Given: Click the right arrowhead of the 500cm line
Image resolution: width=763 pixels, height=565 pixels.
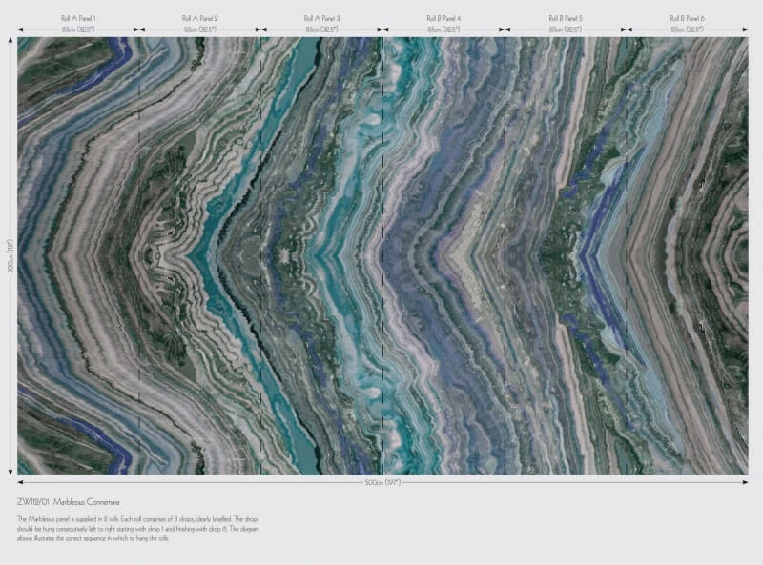Looking at the screenshot, I should click(746, 482).
